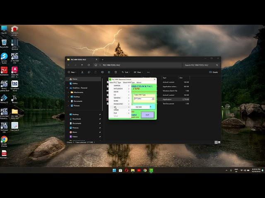Viewport: 265px width, 198px height.
Task: Click the Share icon in Explorer toolbar
Action: 109,72
